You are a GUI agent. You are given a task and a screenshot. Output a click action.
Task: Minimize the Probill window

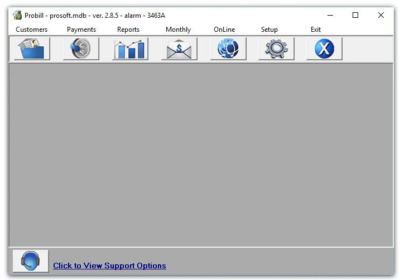click(330, 15)
